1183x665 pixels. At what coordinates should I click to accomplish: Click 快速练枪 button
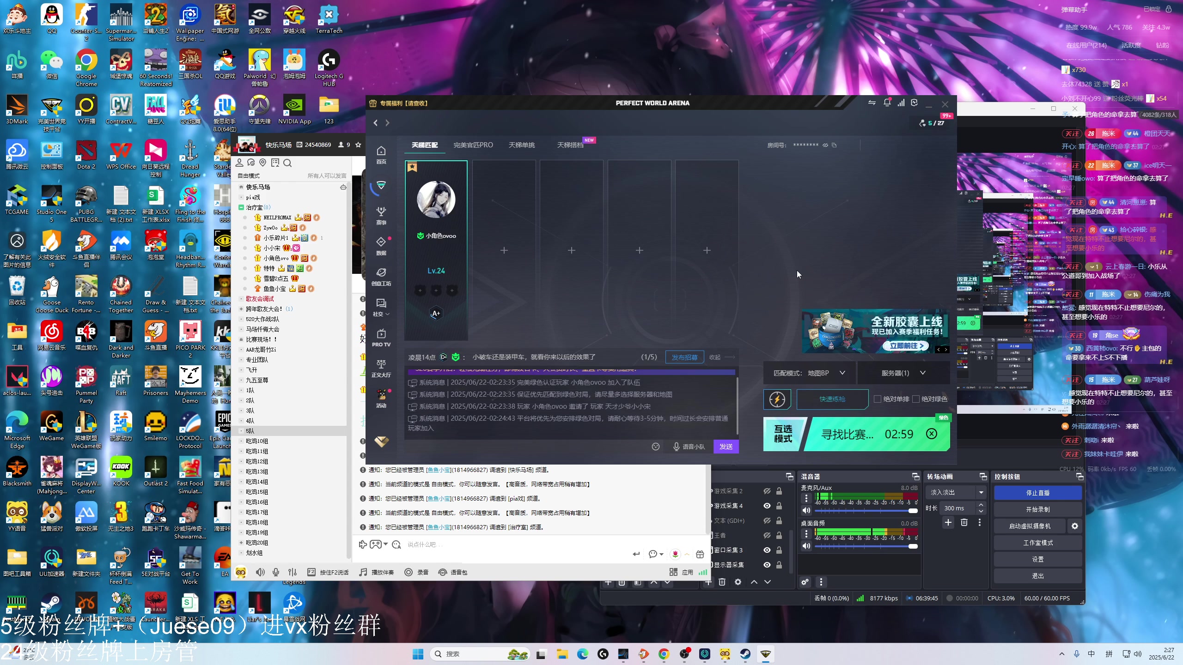tap(832, 399)
